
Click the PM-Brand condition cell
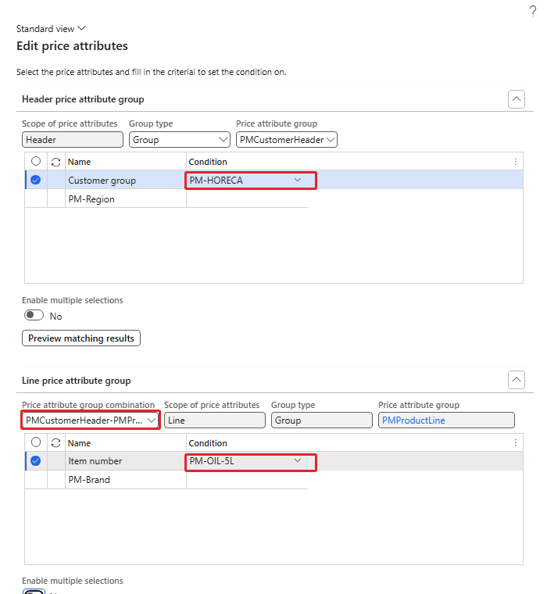pos(247,480)
